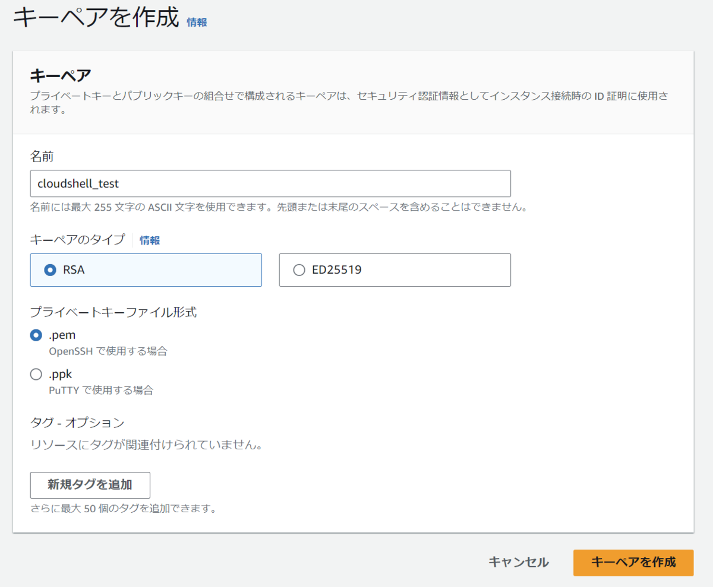Click the orange キーペアを作成 button

(633, 563)
